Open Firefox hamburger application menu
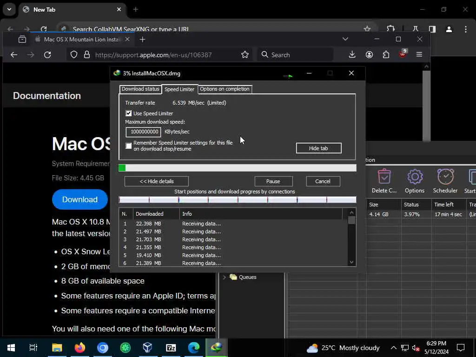Image resolution: width=476 pixels, height=357 pixels. pyautogui.click(x=419, y=55)
